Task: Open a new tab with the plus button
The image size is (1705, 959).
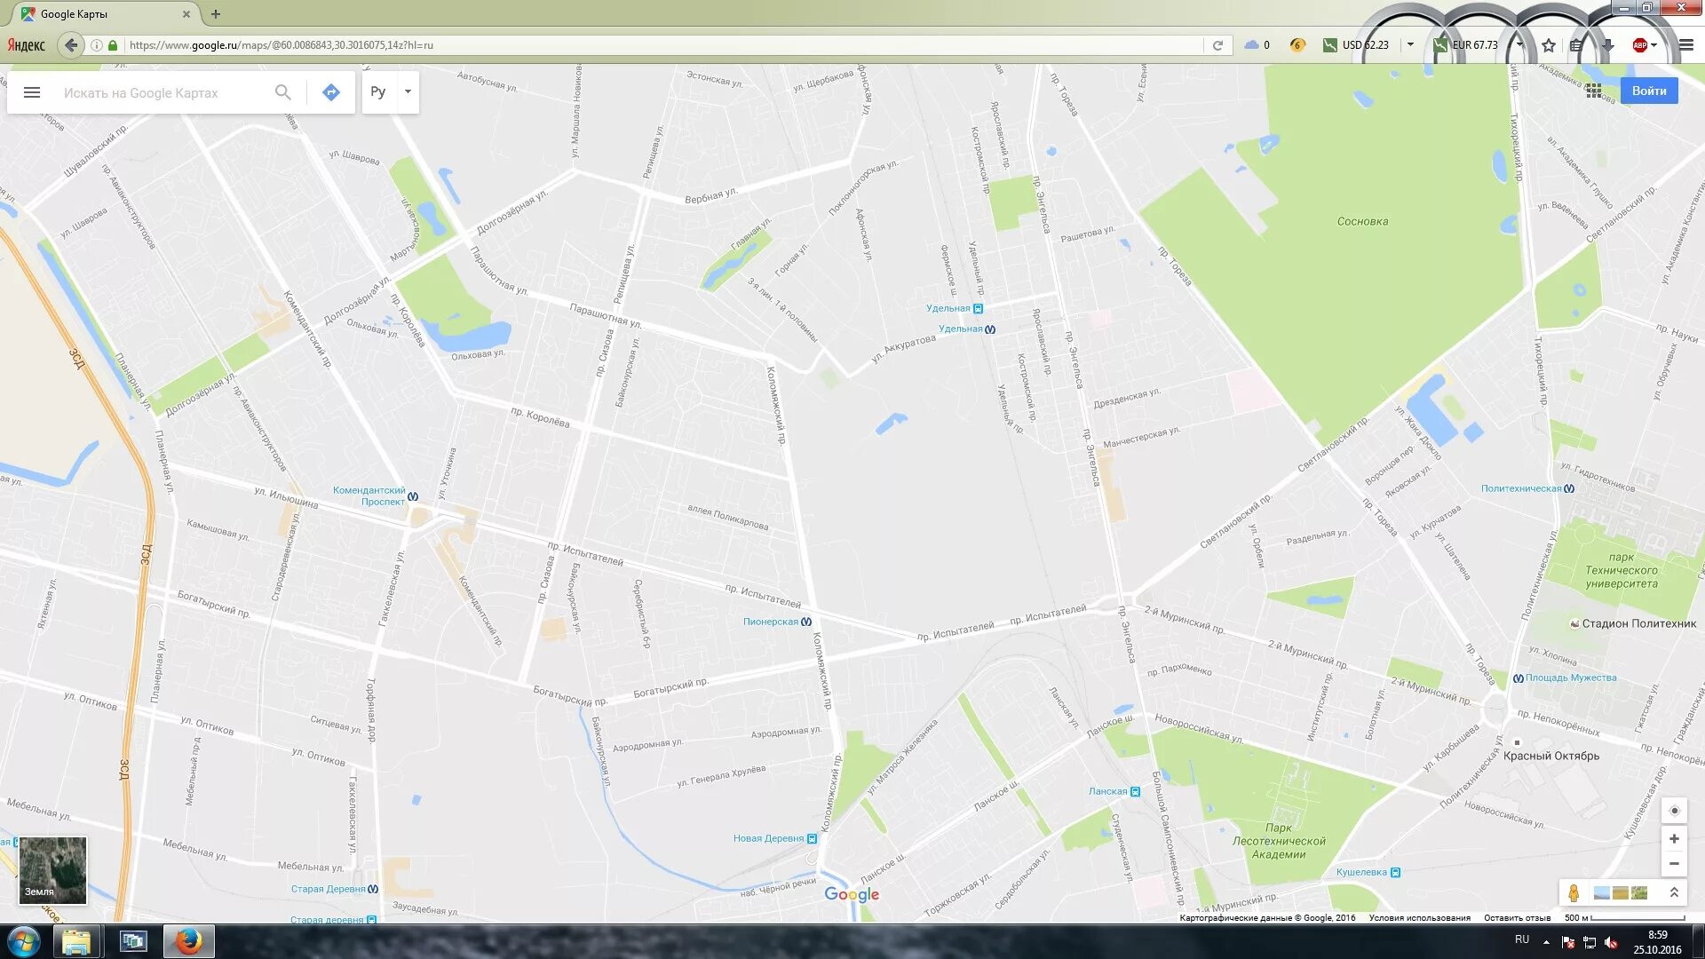Action: click(216, 14)
